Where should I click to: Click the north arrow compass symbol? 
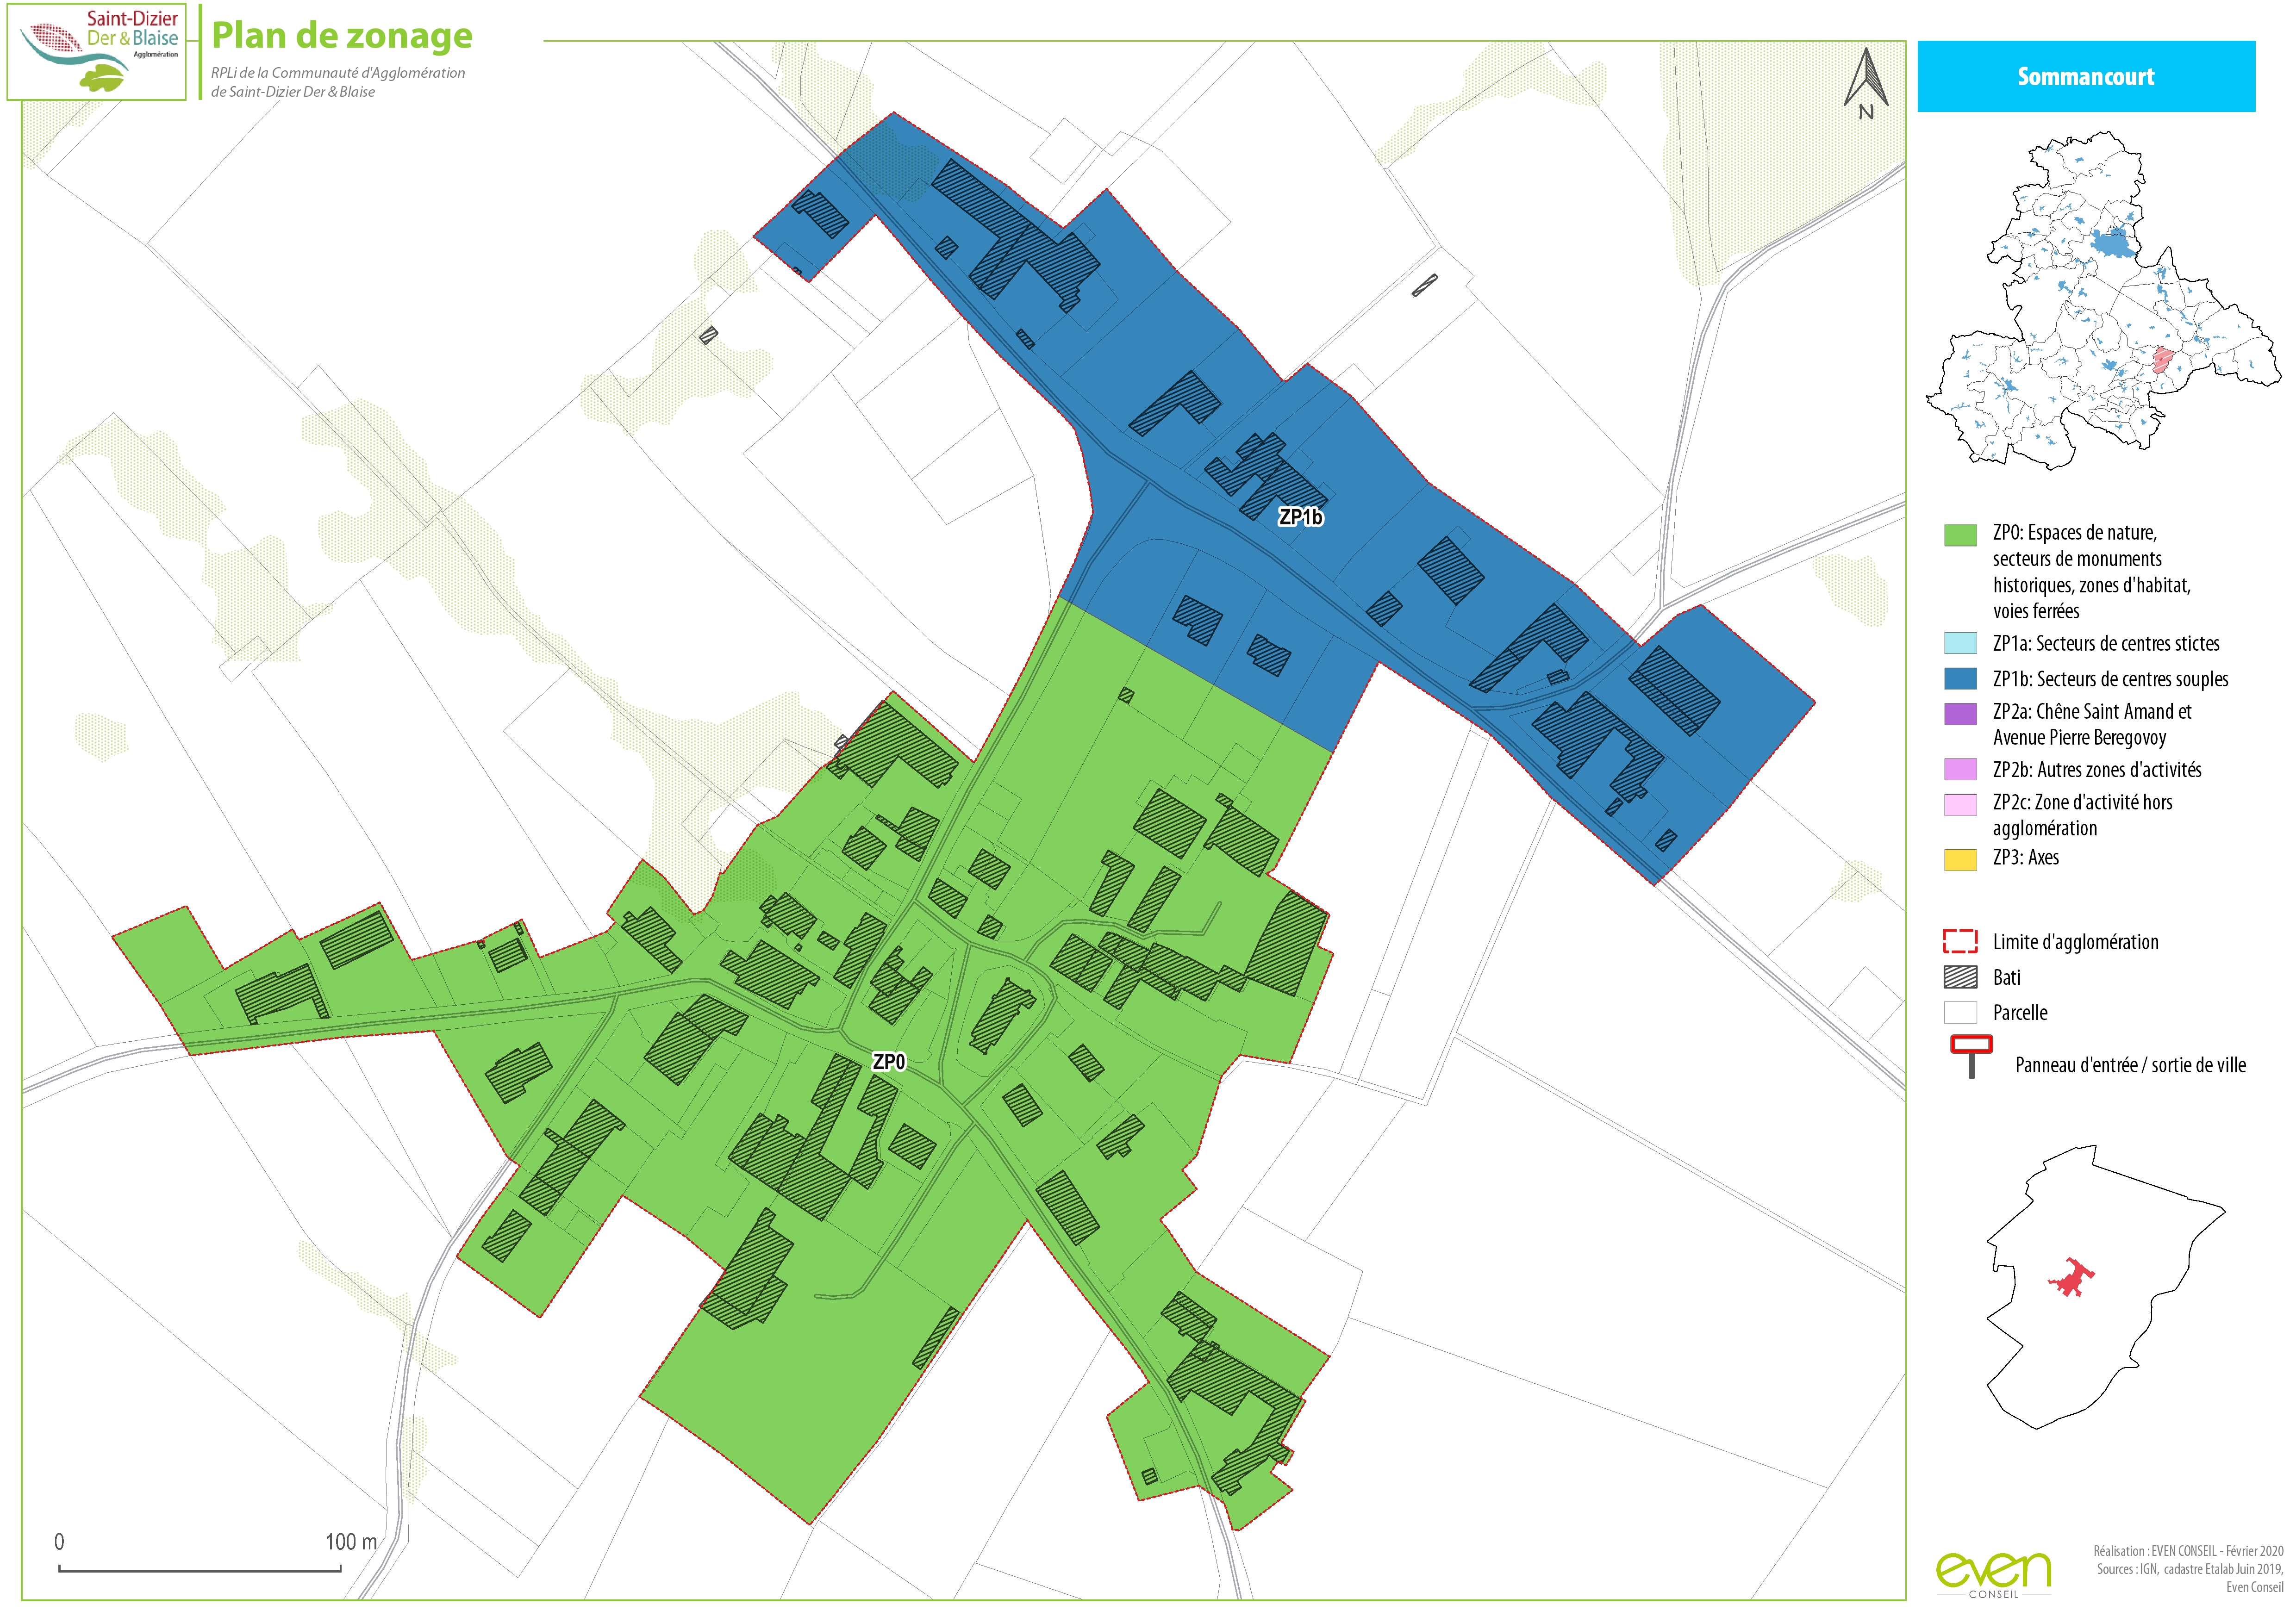[x=1866, y=85]
